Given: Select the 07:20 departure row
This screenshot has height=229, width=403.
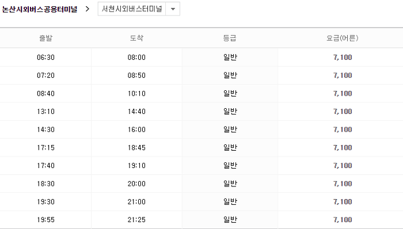Looking at the screenshot, I should [201, 75].
